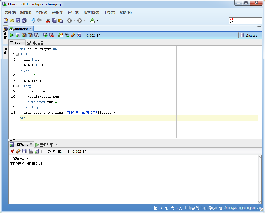Open the Log side panel

tap(5, 52)
